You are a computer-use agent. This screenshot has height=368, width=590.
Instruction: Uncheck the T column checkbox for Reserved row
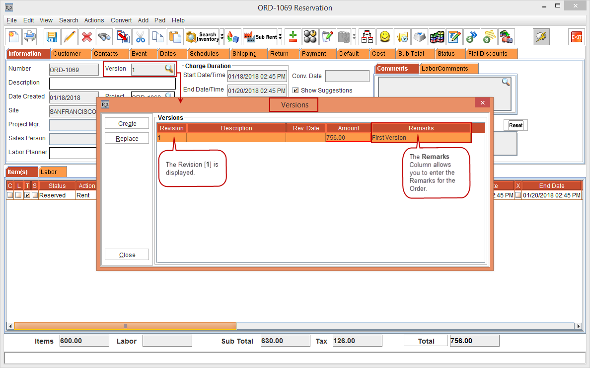coord(27,195)
